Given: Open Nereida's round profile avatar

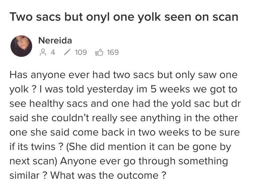Looking at the screenshot, I should click(21, 46).
